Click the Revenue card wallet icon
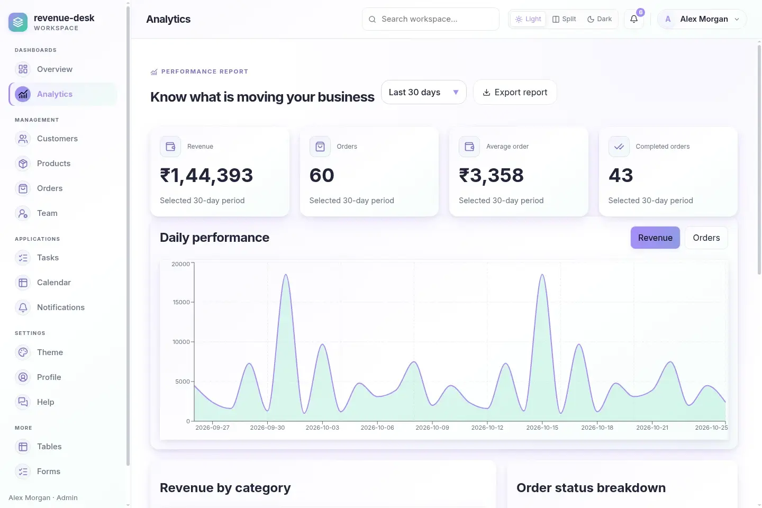Viewport: 762px width, 508px height. point(170,147)
